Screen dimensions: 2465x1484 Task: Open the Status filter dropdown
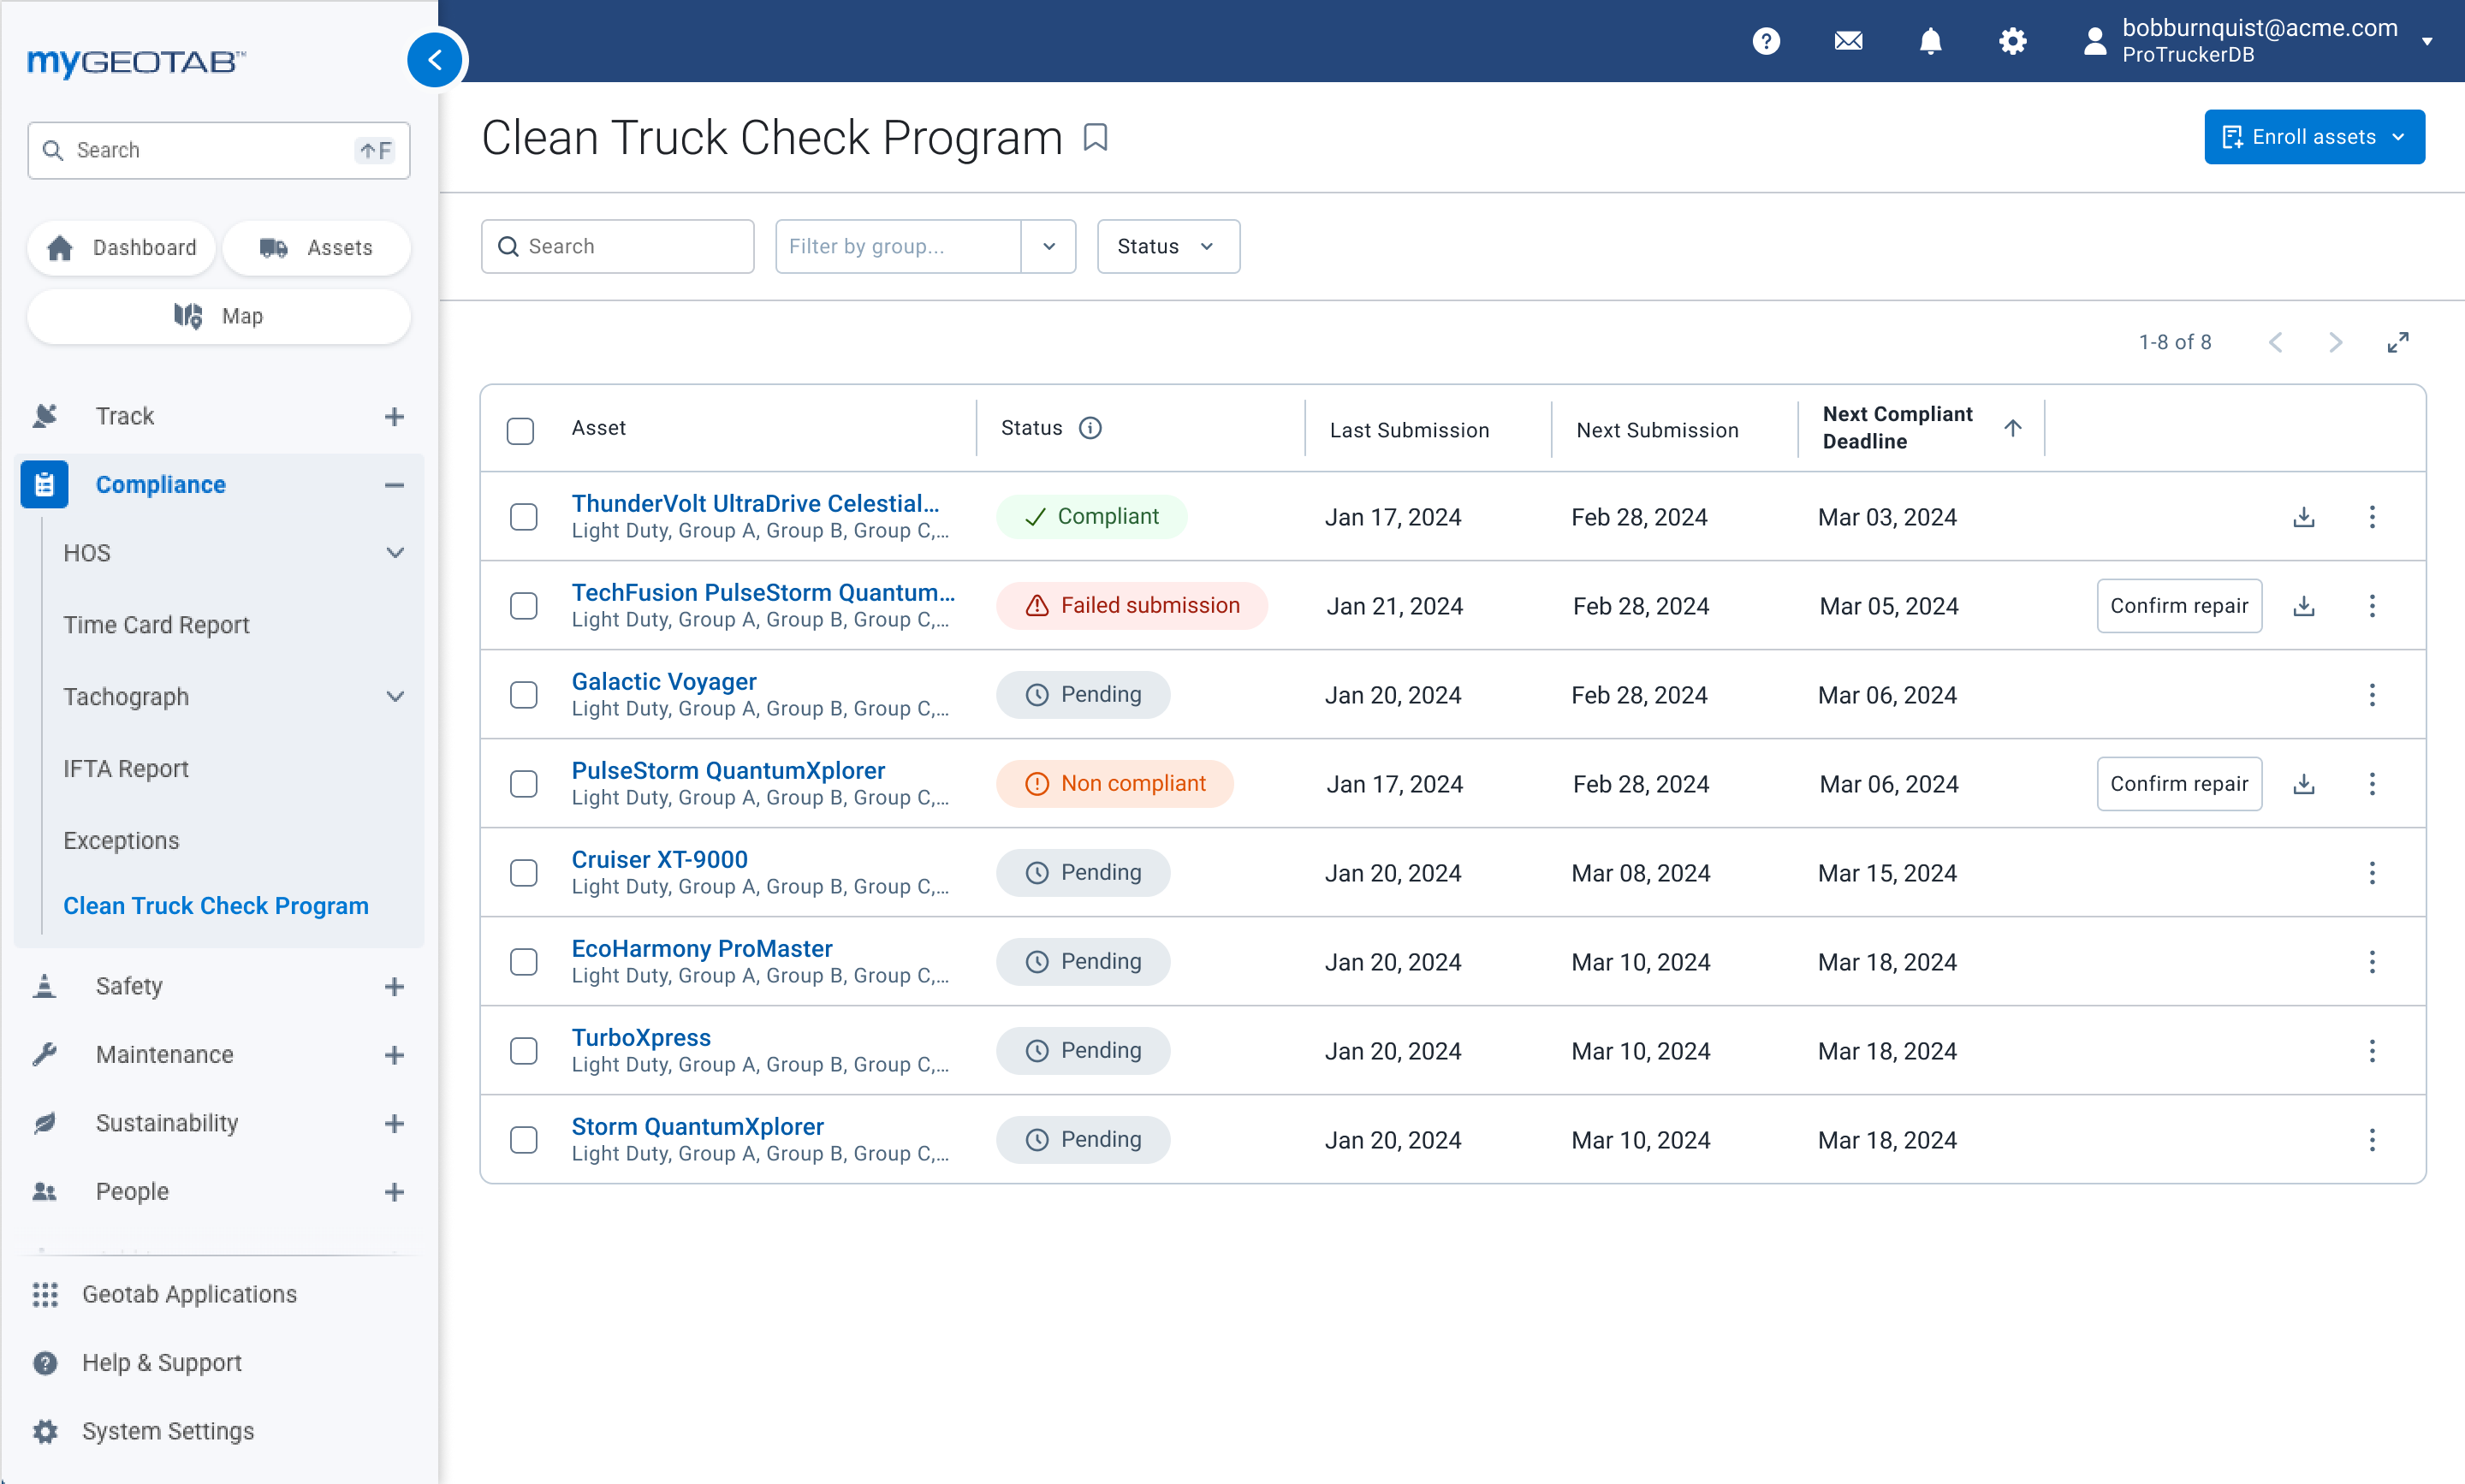[x=1167, y=246]
